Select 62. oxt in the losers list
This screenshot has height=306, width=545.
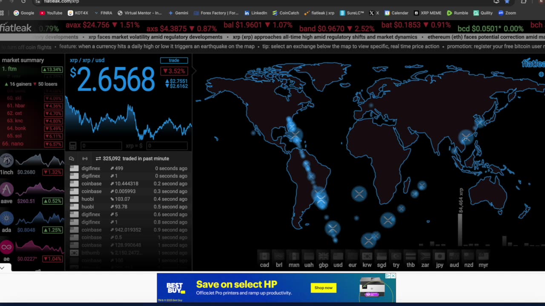(32, 113)
